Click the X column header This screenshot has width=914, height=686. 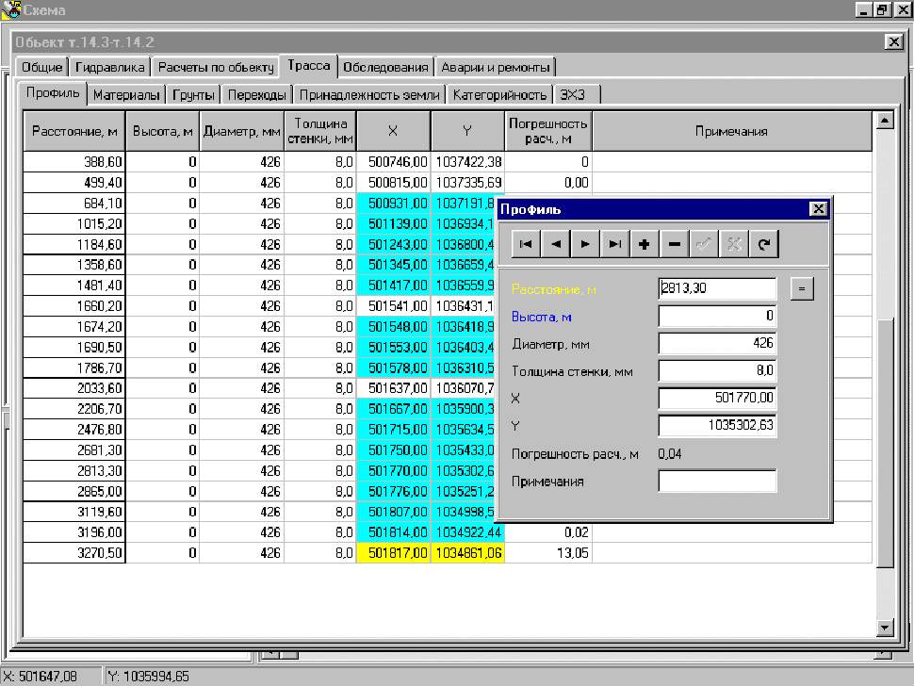pyautogui.click(x=394, y=131)
